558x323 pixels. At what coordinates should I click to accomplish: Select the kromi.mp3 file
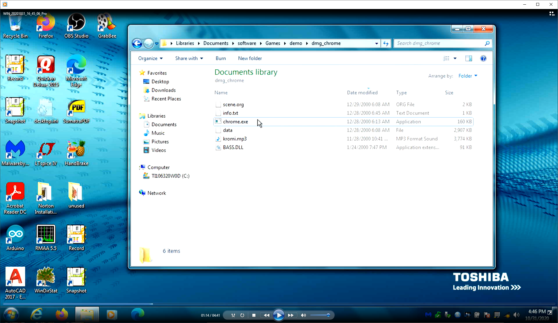(x=235, y=139)
